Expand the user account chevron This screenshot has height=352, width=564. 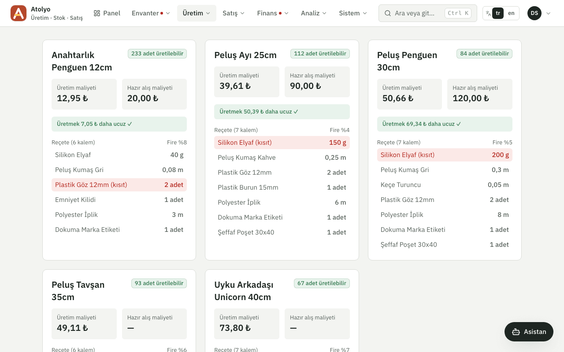549,13
